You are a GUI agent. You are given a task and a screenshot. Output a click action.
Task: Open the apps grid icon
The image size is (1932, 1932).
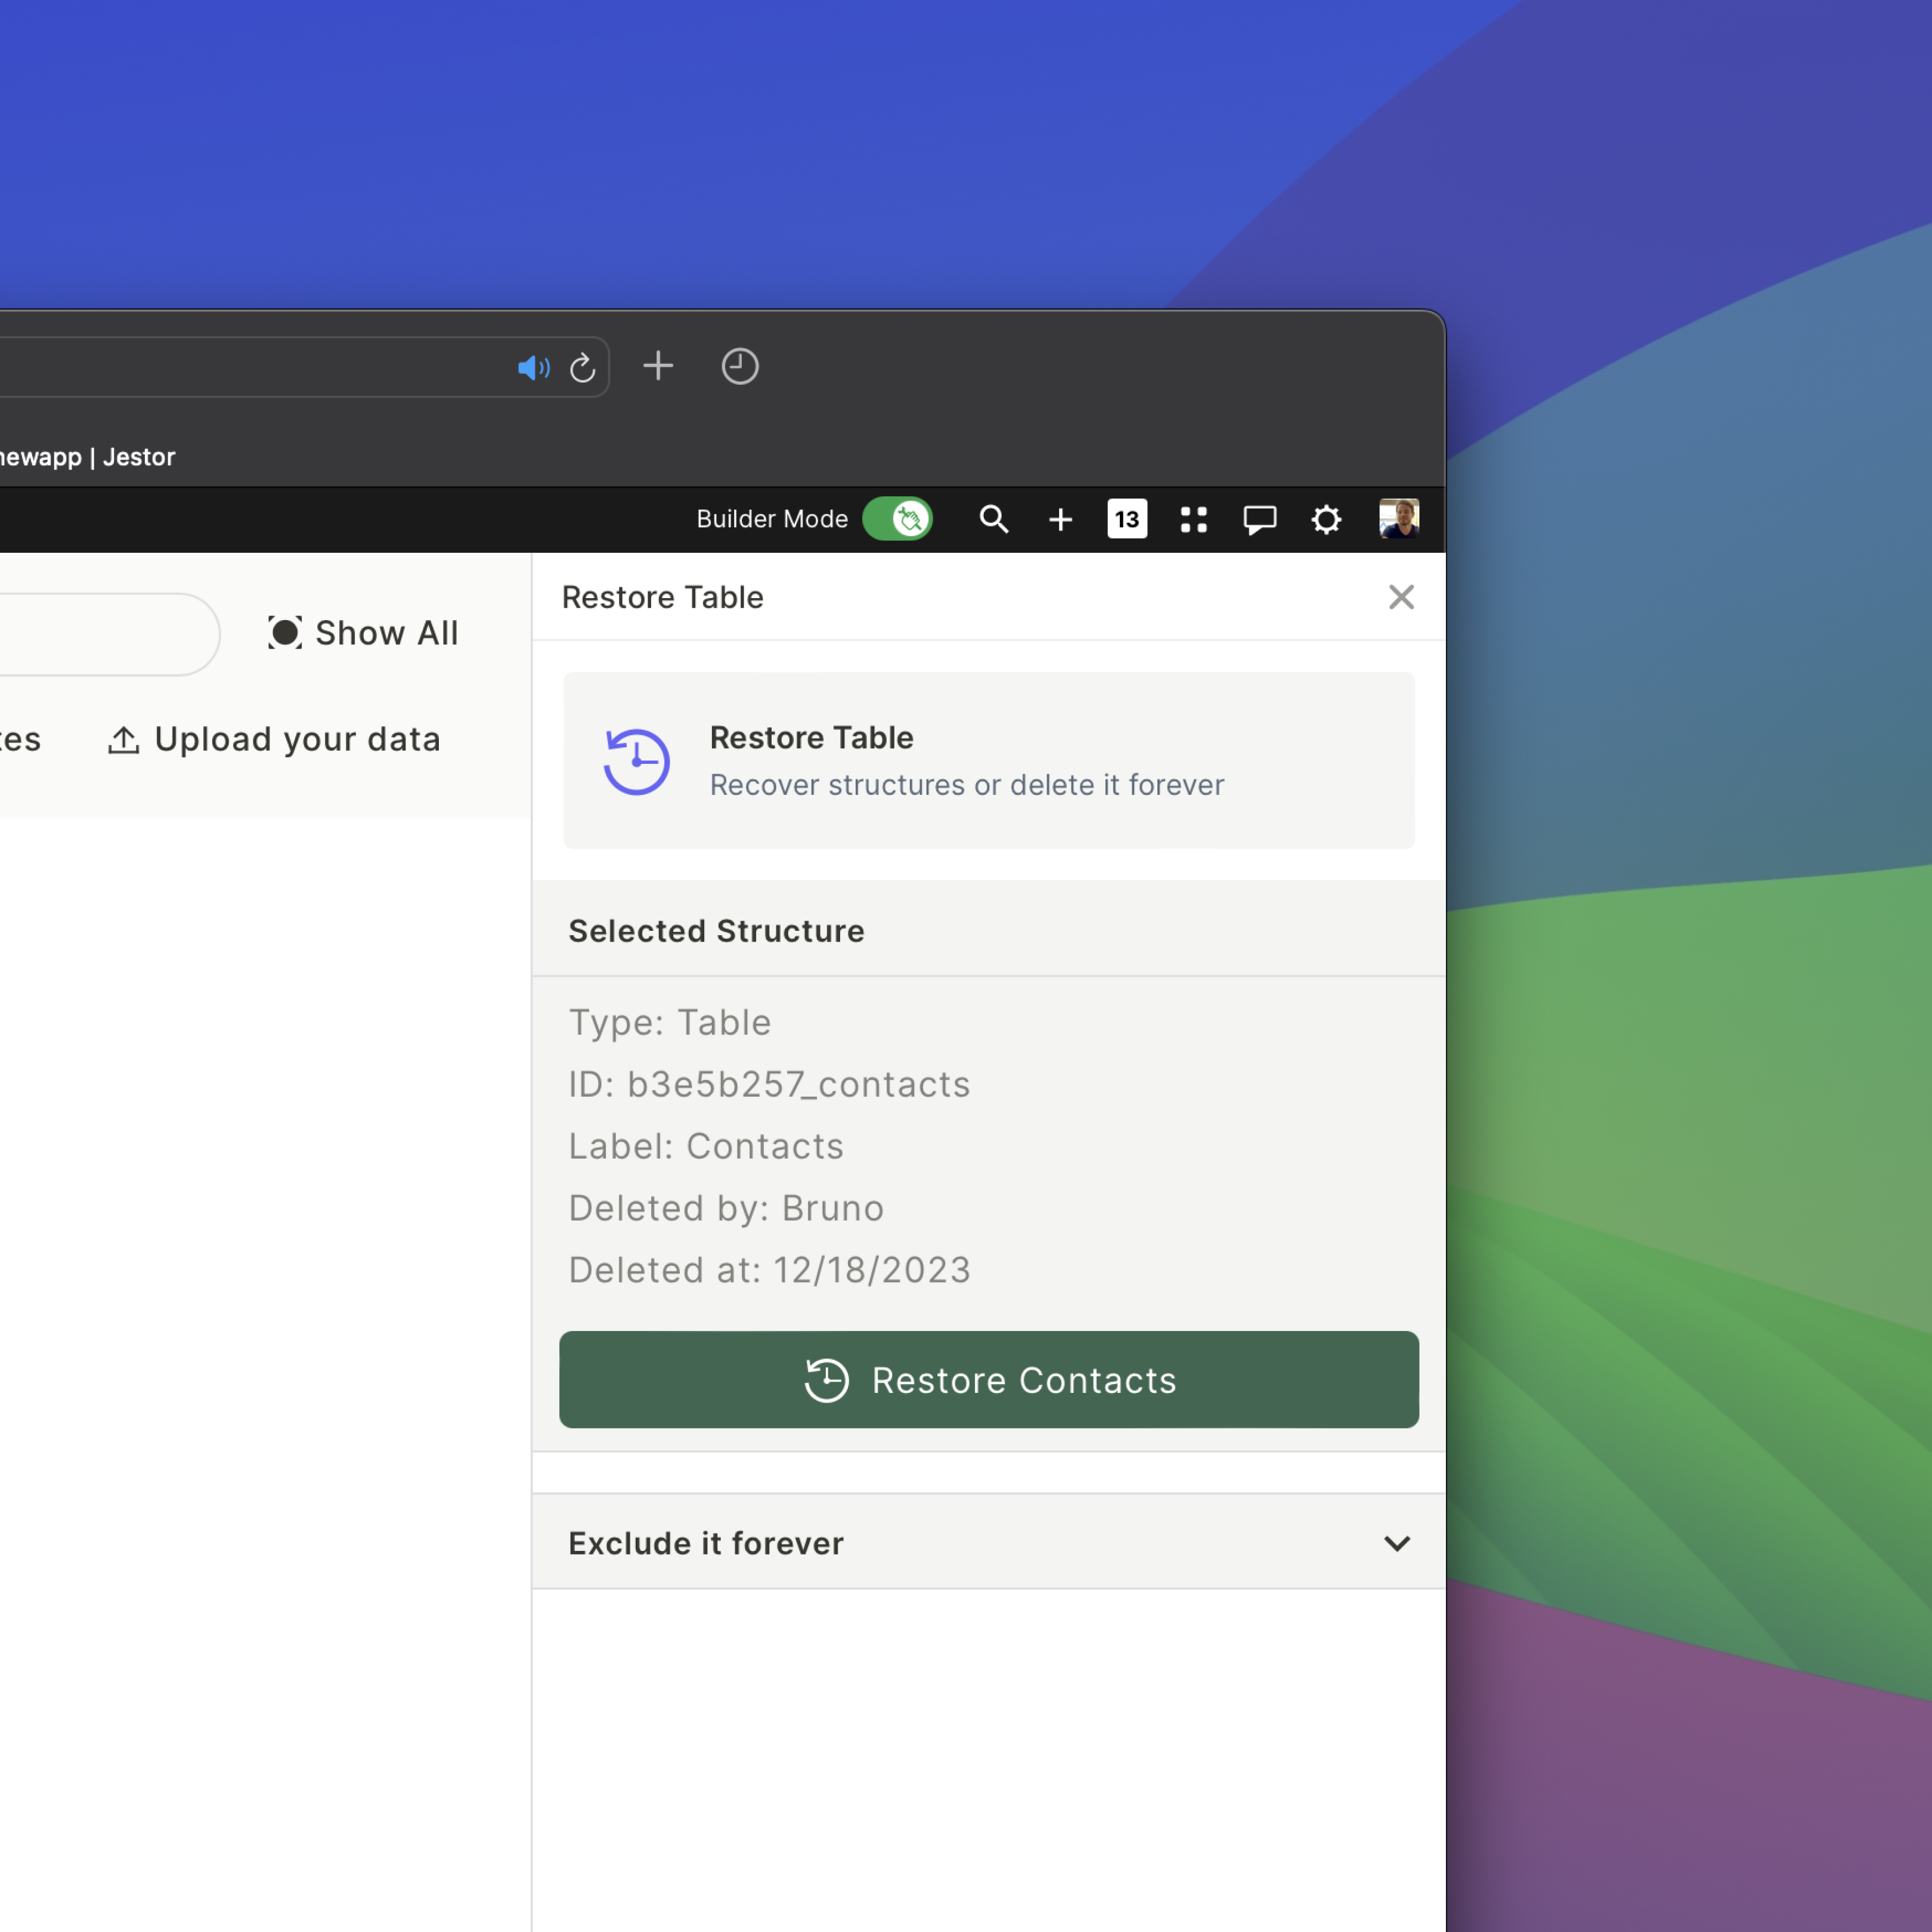coord(1193,519)
